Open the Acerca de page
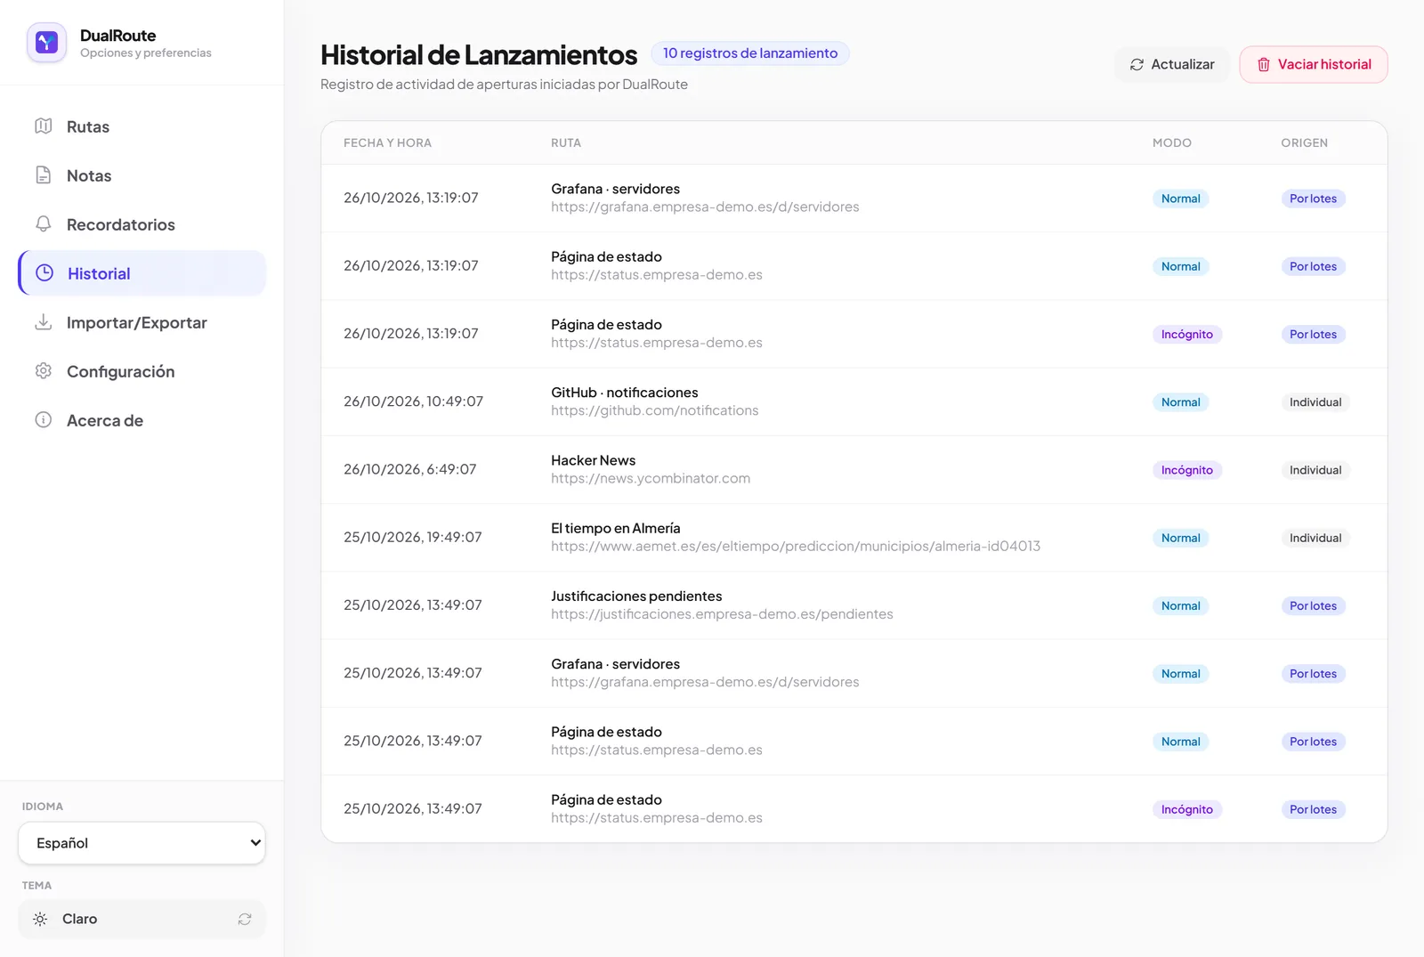 click(x=142, y=420)
